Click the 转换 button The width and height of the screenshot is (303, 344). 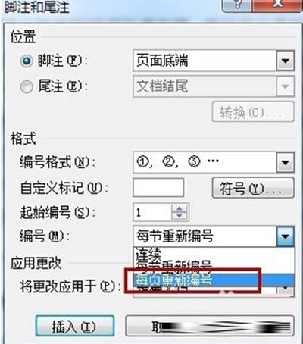tap(253, 112)
